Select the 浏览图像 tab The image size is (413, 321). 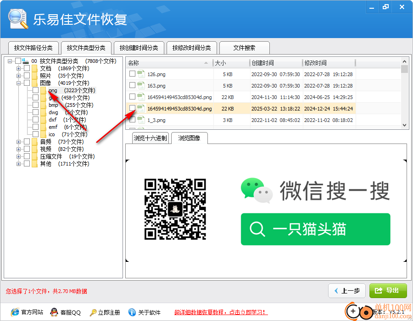[189, 138]
